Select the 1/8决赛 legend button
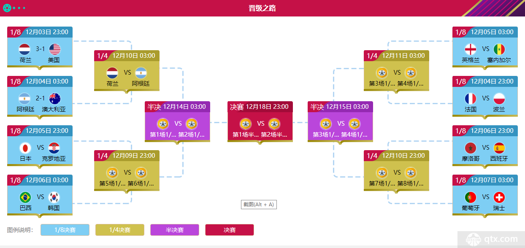Viewport: 525px width, 248px height. point(65,230)
